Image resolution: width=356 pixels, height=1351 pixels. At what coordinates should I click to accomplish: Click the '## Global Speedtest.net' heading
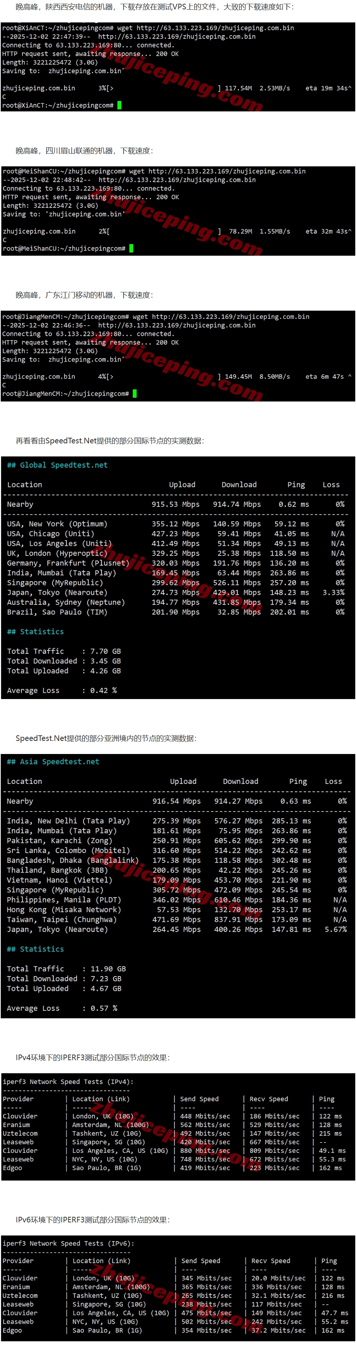[57, 465]
